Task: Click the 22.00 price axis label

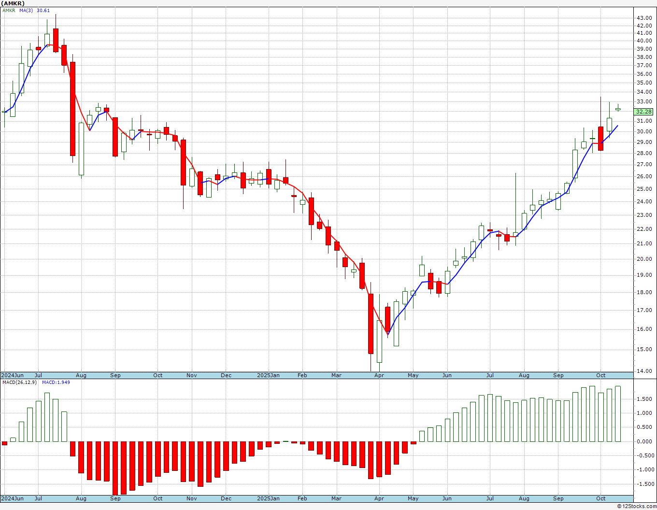Action: pos(644,229)
